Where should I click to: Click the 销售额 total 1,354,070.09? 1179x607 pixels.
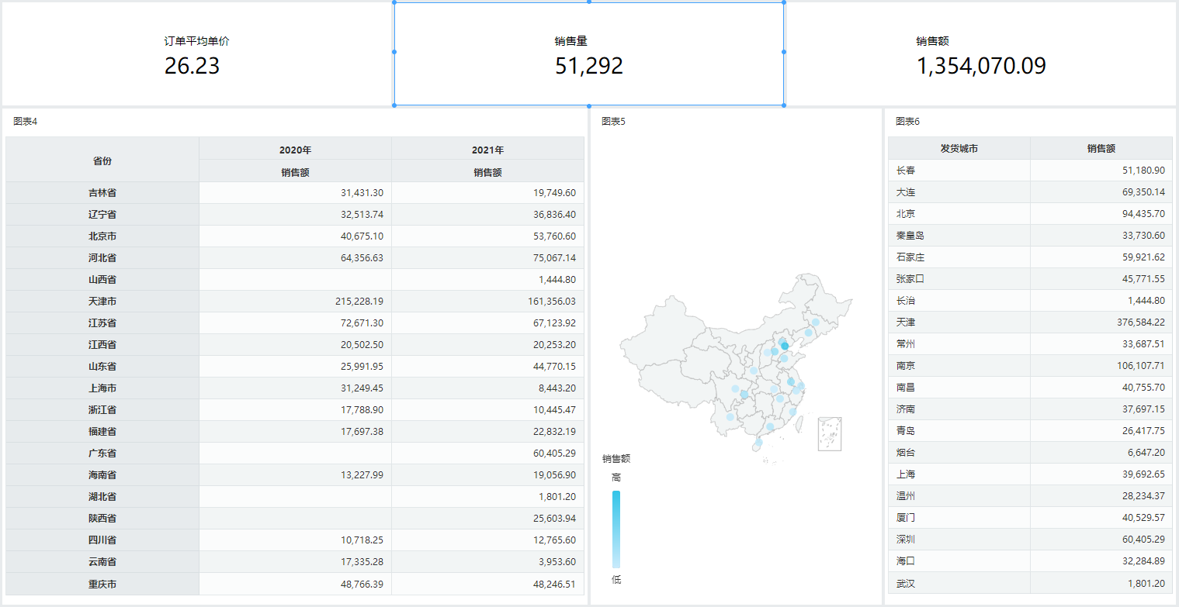tap(981, 66)
